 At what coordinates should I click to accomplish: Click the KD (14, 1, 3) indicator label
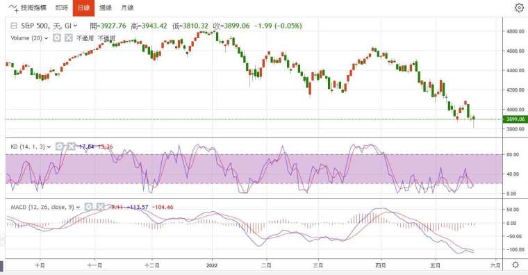click(28, 147)
